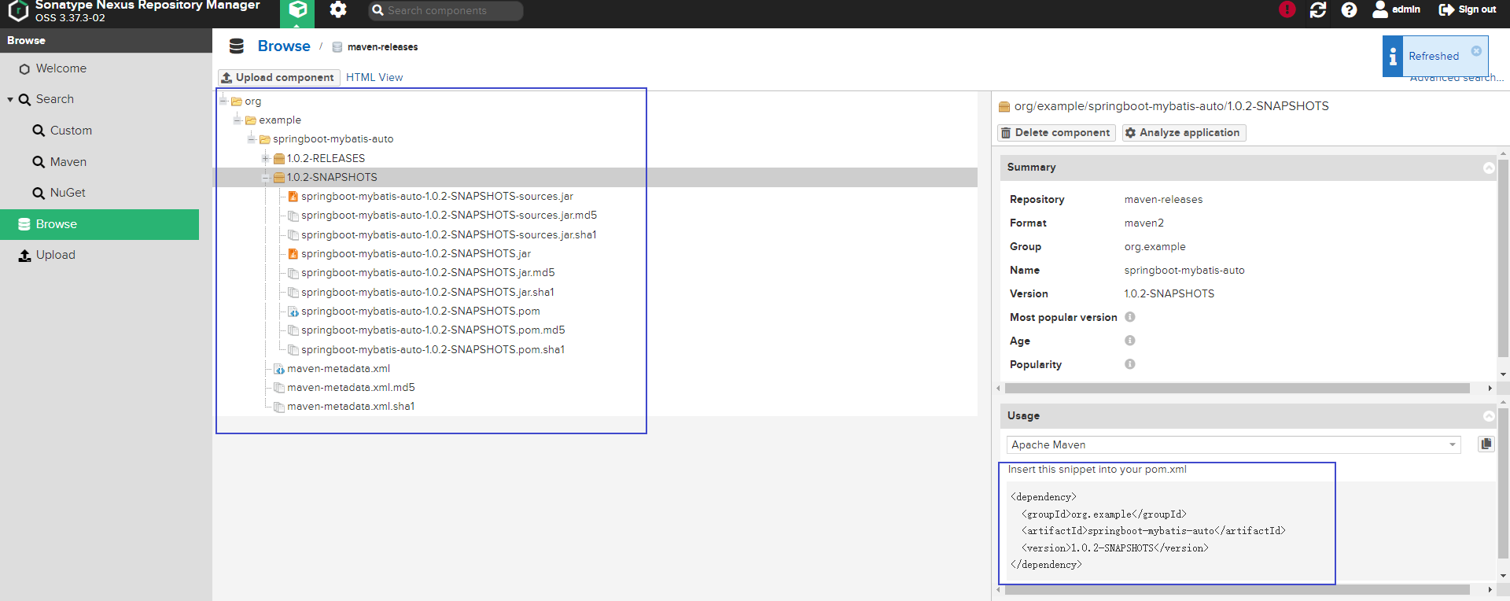Image resolution: width=1510 pixels, height=601 pixels.
Task: Select SNAPSHOTS-sources.jar file
Action: (437, 197)
